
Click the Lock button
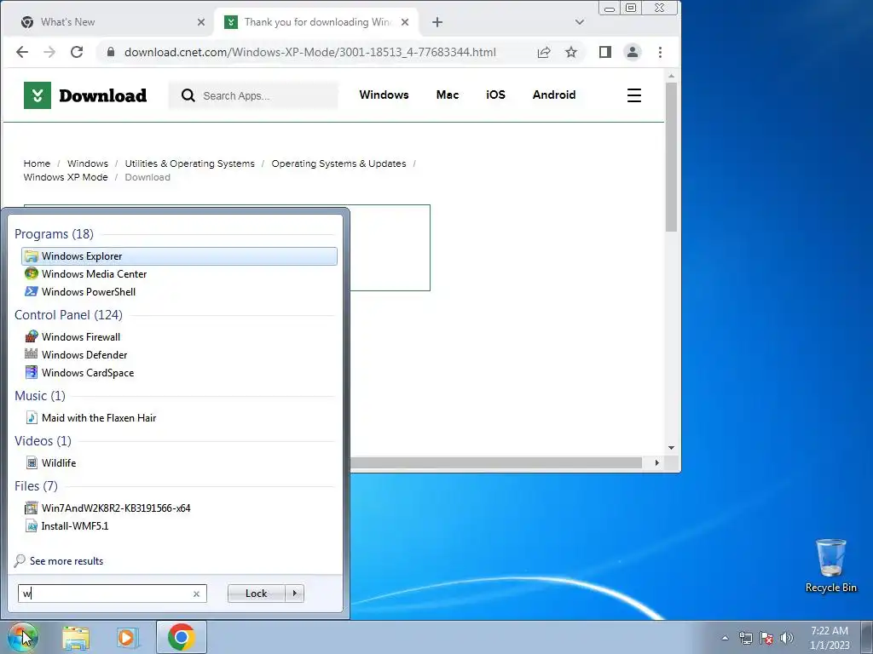tap(256, 594)
